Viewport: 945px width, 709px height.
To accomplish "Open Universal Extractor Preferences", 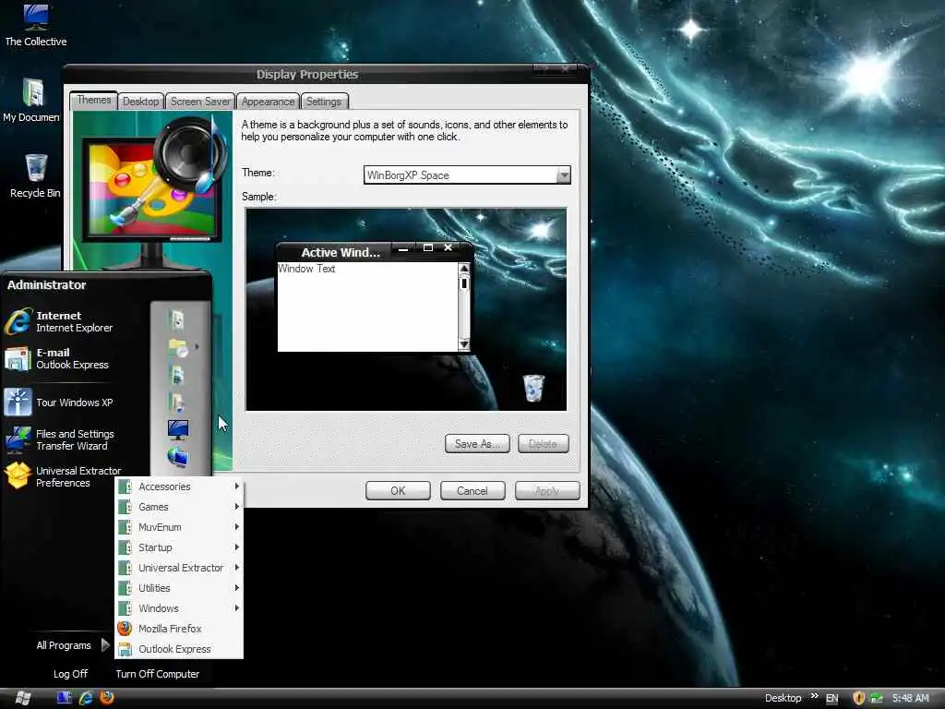I will click(64, 476).
